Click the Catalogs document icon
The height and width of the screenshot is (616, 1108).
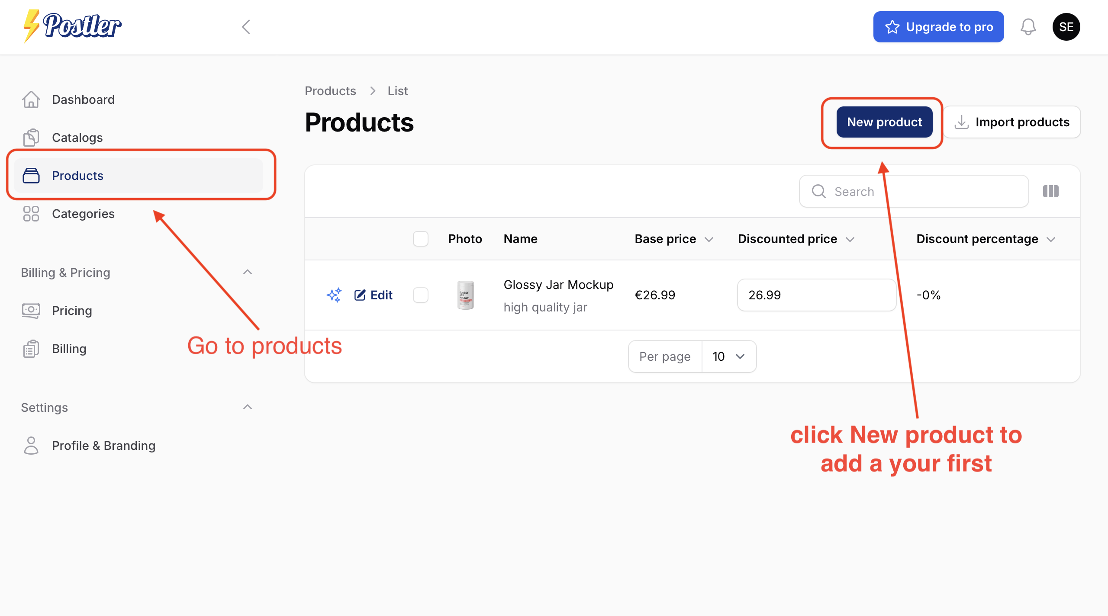click(x=30, y=138)
